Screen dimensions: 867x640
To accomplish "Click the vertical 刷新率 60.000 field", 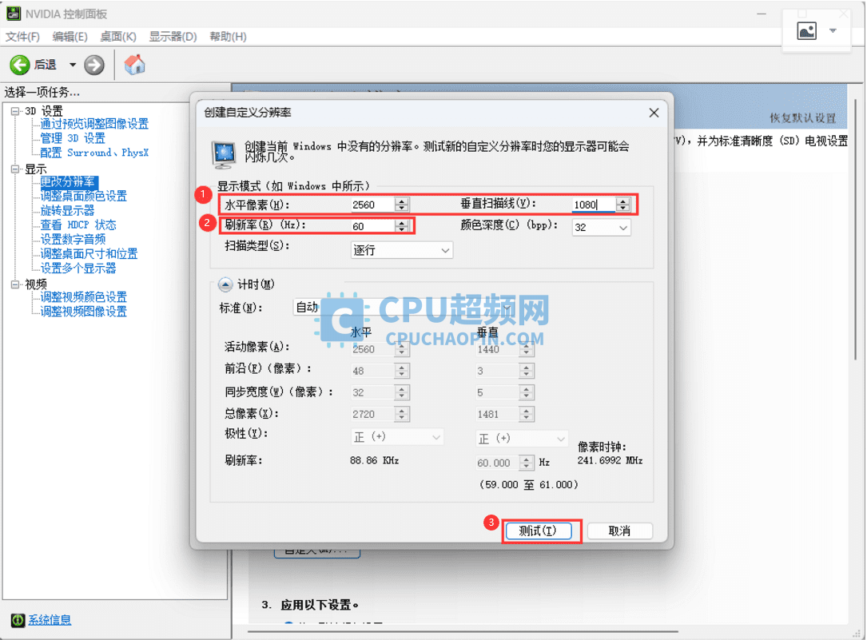I will click(x=497, y=463).
